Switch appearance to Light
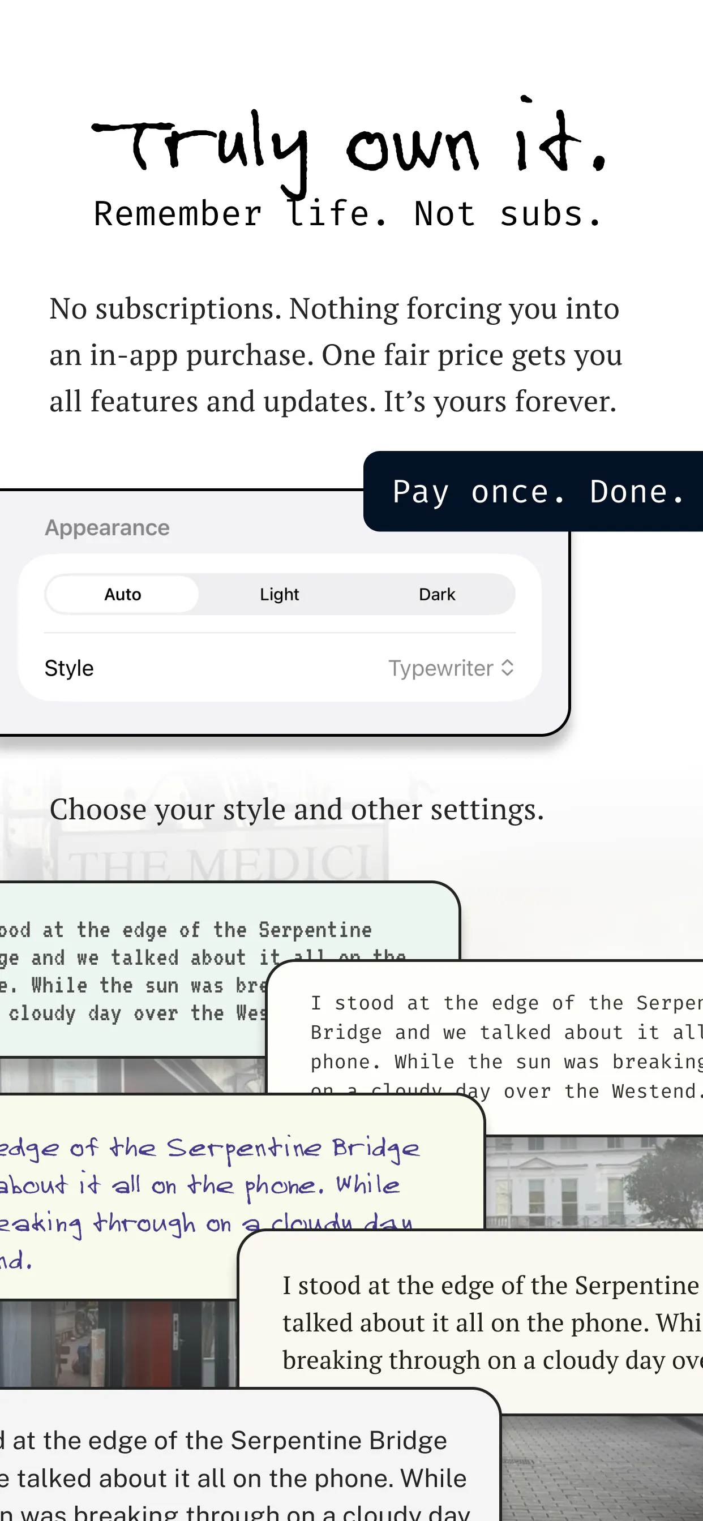Image resolution: width=703 pixels, height=1521 pixels. click(280, 594)
